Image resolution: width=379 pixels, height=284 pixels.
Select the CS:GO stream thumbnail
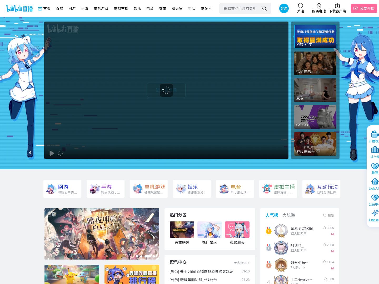315,117
